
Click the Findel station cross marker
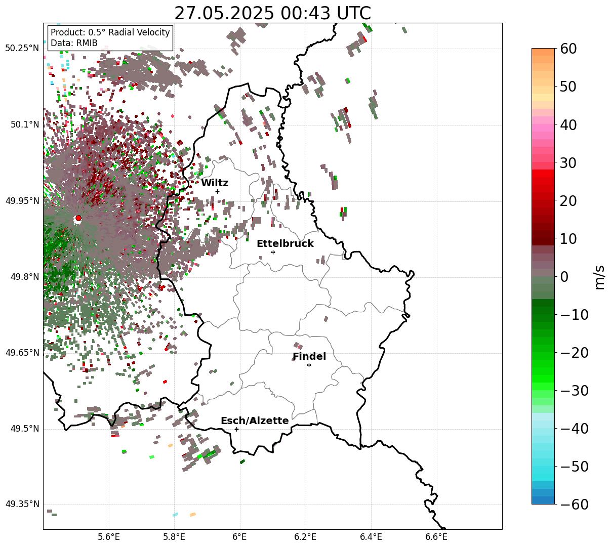(x=309, y=365)
